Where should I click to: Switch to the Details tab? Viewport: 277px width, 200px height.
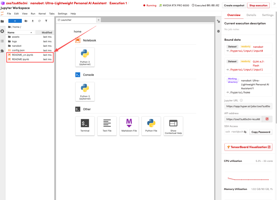[x=251, y=15]
